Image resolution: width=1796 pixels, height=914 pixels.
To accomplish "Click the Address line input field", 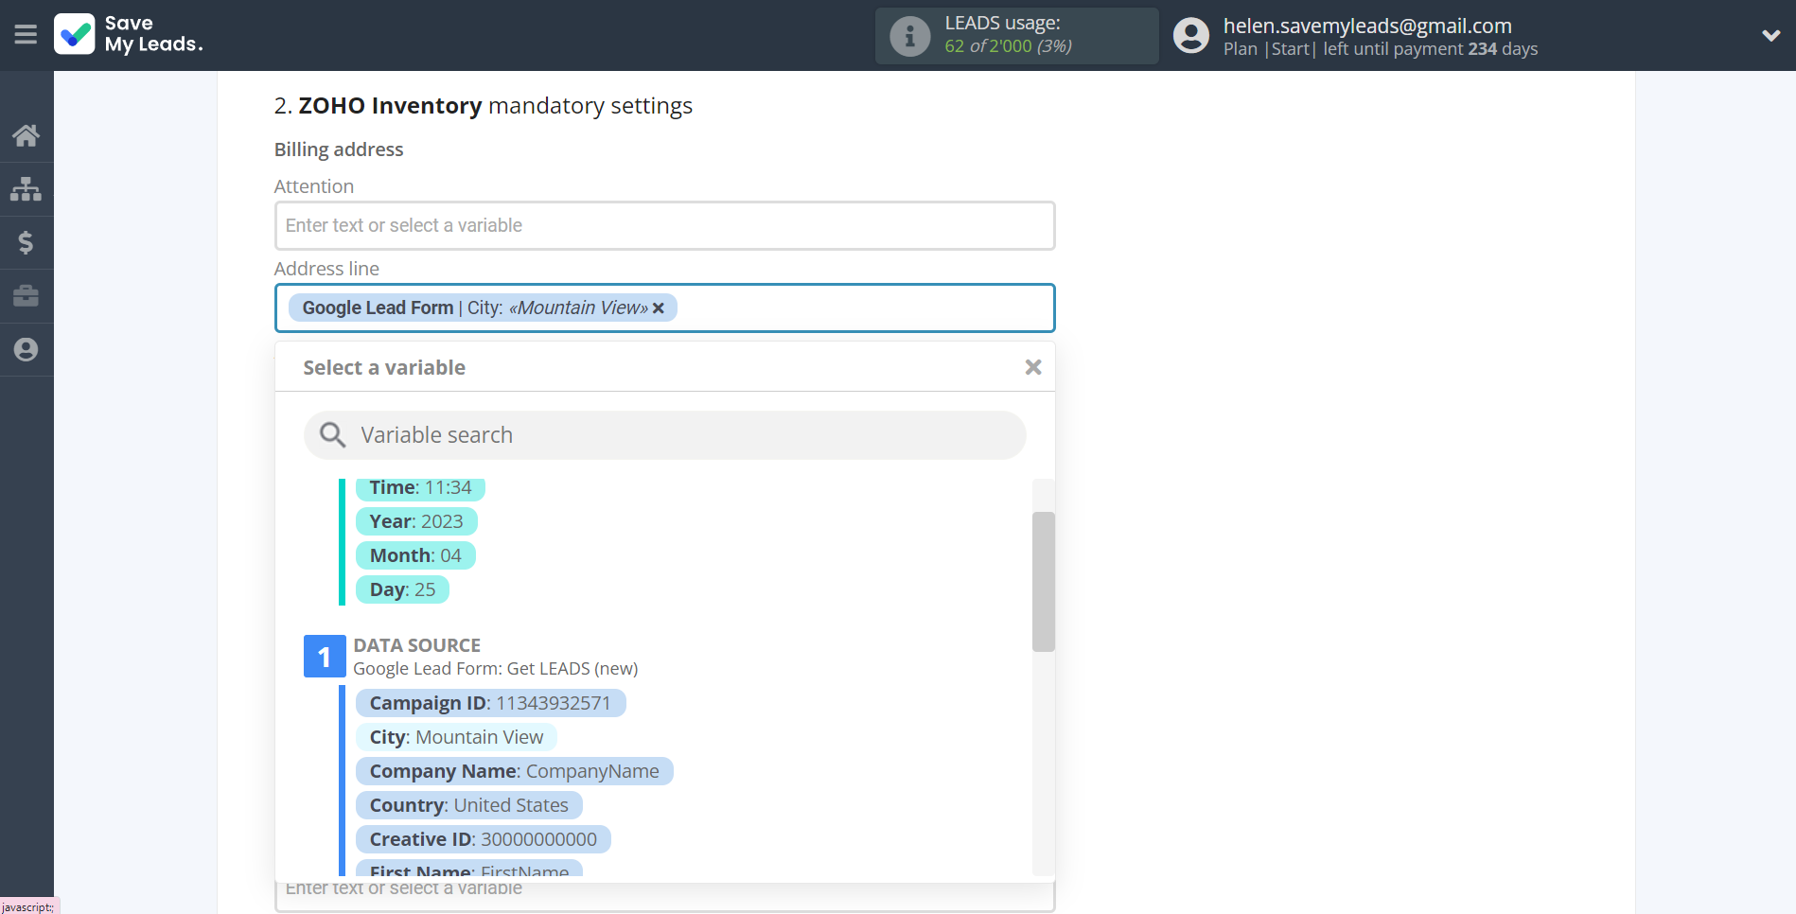I will point(665,308).
